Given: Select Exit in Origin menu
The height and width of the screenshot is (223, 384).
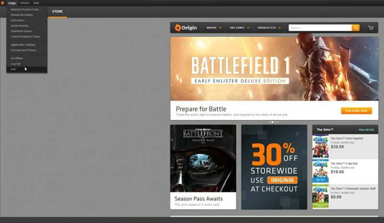Looking at the screenshot, I should click(27, 69).
